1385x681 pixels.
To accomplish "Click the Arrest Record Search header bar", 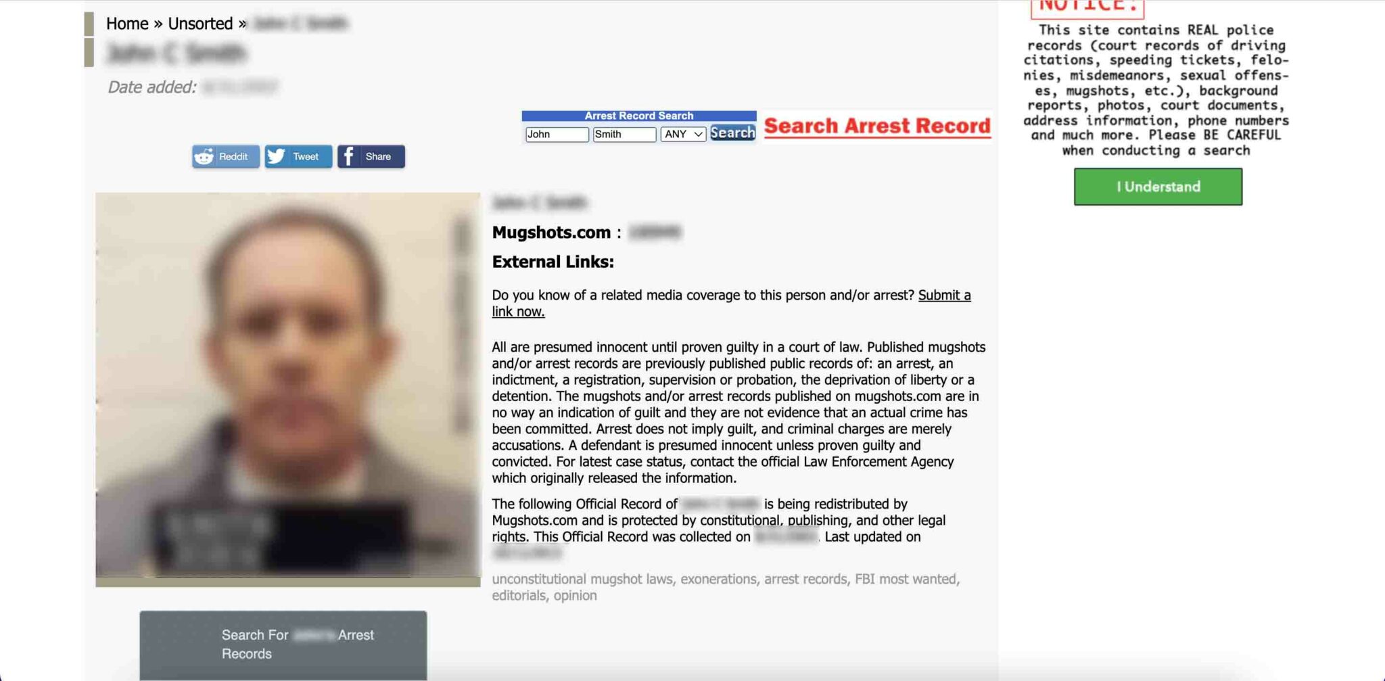I will [639, 116].
